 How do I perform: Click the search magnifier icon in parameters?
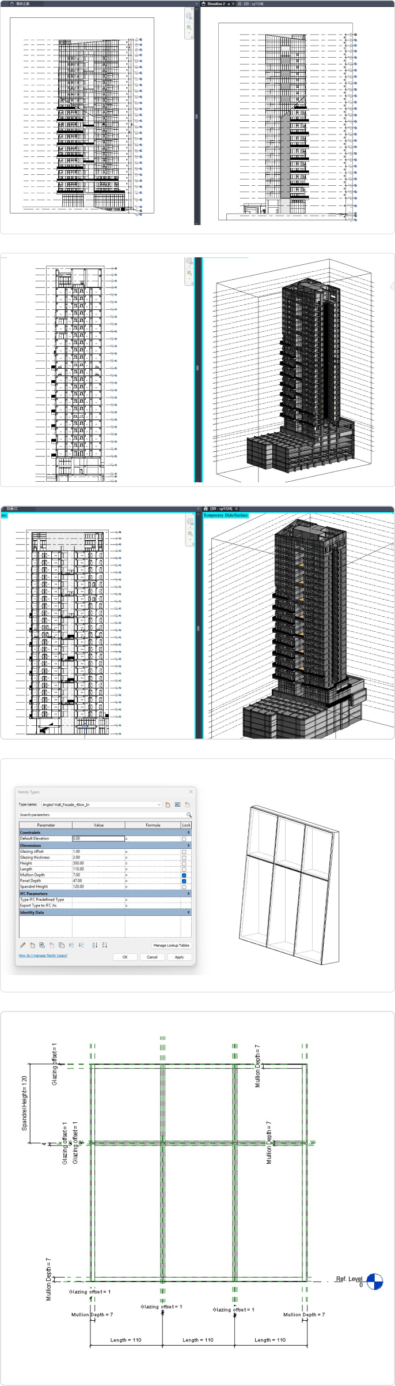(x=188, y=815)
